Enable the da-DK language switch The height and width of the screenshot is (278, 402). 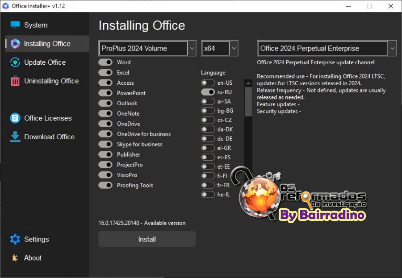click(208, 129)
